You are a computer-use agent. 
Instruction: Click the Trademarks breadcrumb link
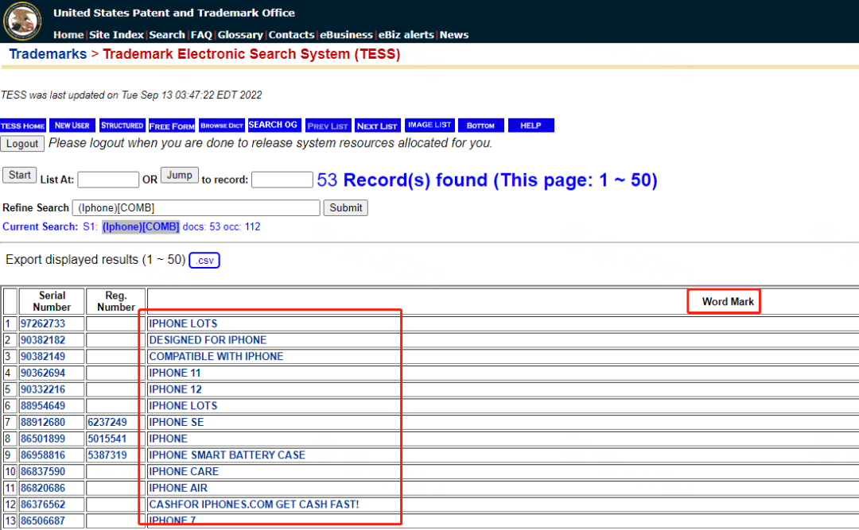48,54
